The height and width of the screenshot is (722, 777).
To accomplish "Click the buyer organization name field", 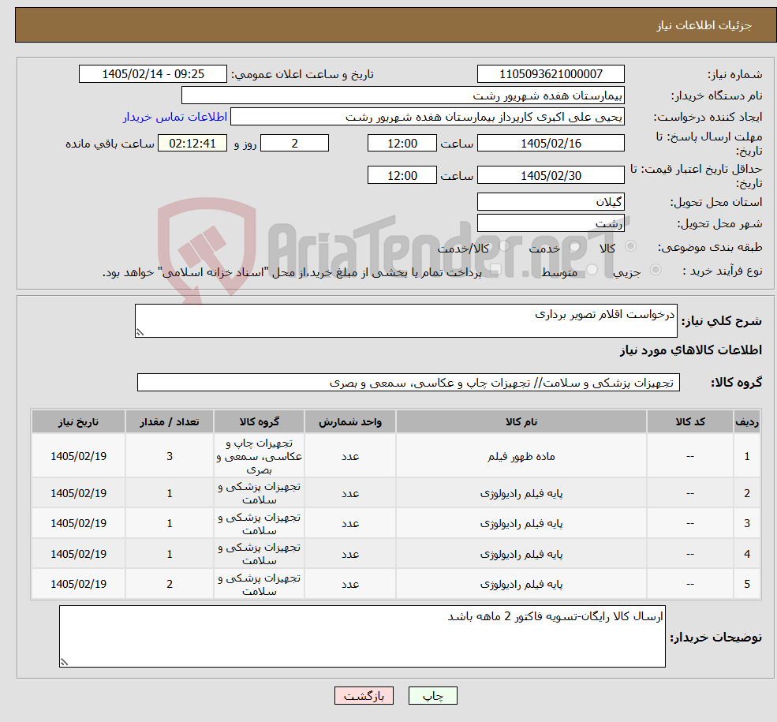I will 403,95.
